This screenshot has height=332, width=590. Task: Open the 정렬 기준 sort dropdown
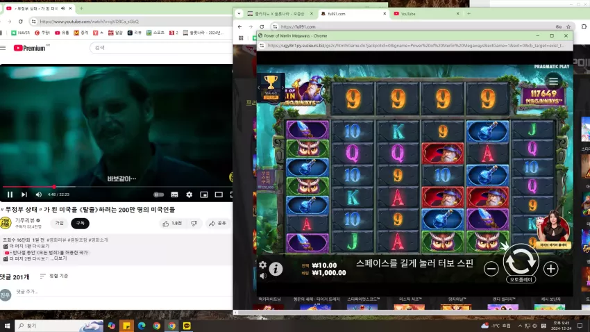tap(54, 276)
